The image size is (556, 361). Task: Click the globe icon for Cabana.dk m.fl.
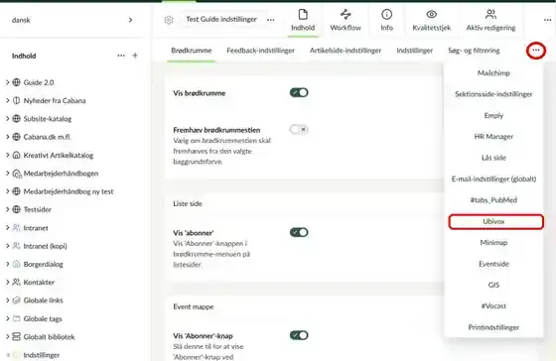tap(16, 137)
